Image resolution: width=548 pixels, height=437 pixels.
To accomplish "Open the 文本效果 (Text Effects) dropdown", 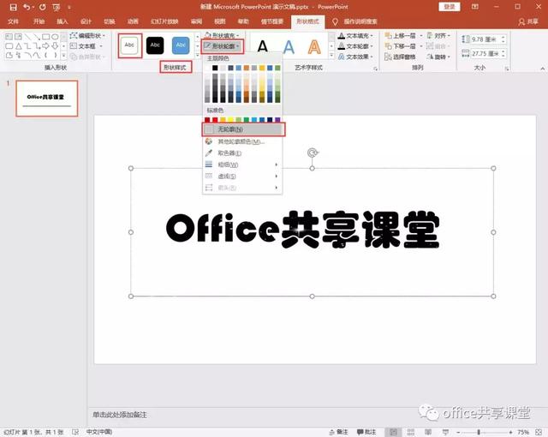I will [x=355, y=57].
